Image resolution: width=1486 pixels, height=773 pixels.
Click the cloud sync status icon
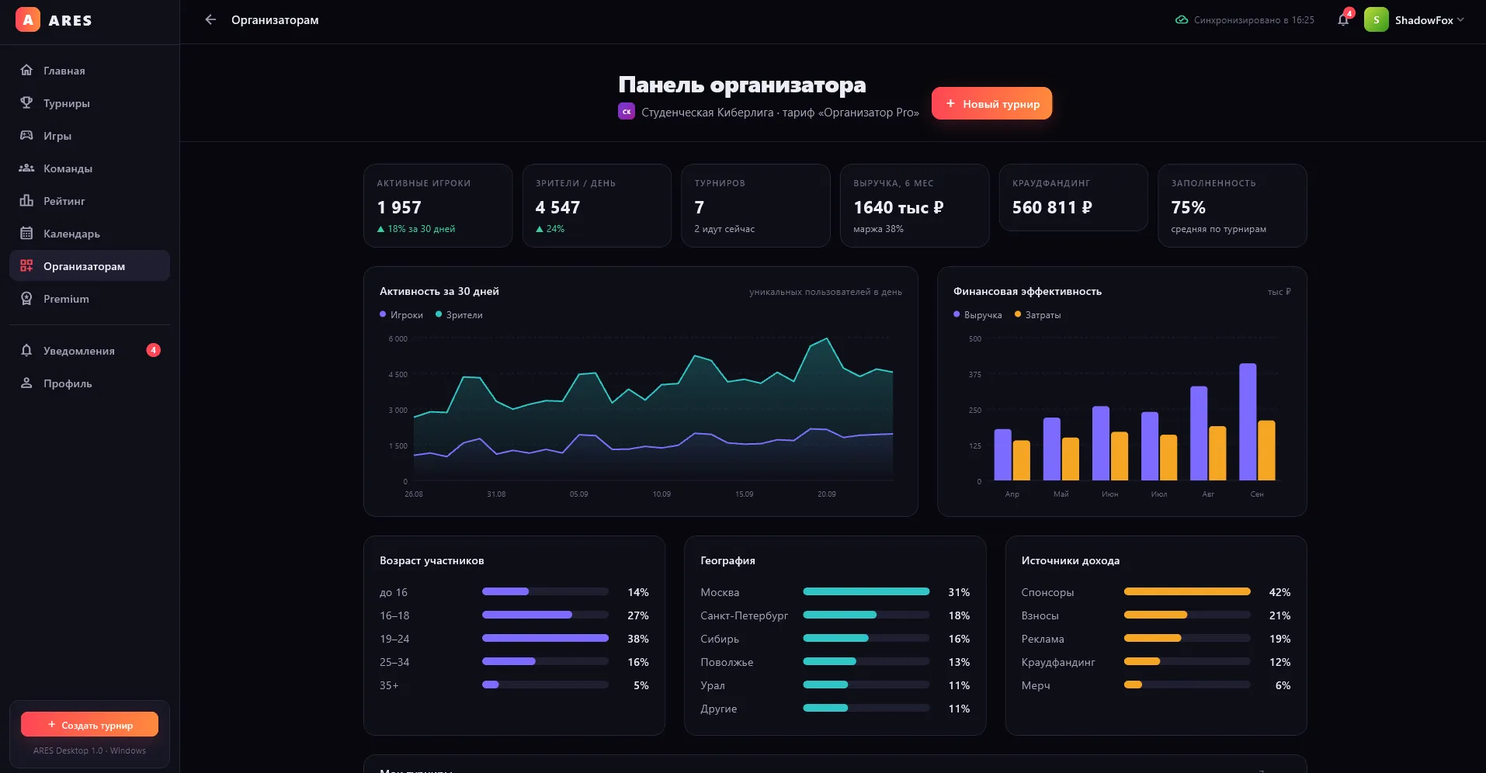(1182, 20)
